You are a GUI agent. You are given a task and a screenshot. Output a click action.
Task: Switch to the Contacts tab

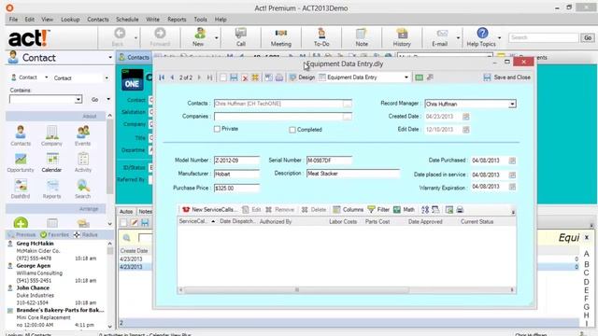tap(134, 58)
